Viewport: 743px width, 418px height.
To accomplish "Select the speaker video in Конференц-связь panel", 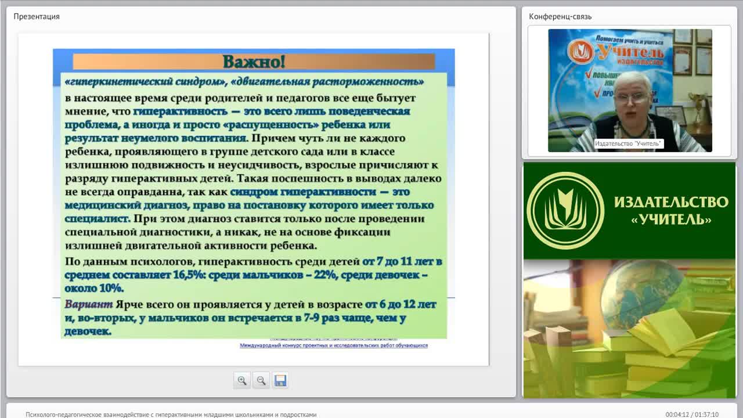I will 630,91.
